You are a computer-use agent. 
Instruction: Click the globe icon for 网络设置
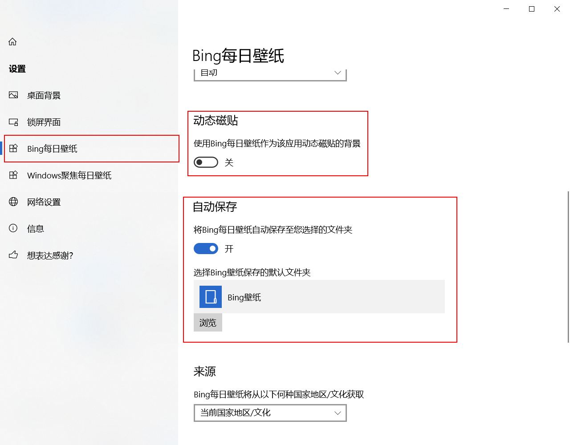point(13,202)
